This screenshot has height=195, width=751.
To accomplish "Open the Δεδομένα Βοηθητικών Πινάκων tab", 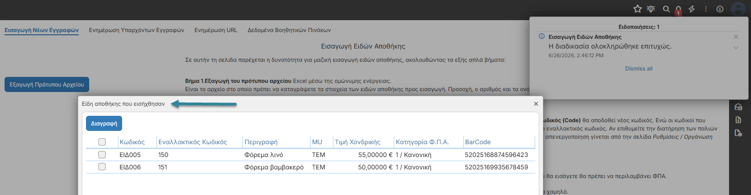I will click(x=289, y=30).
